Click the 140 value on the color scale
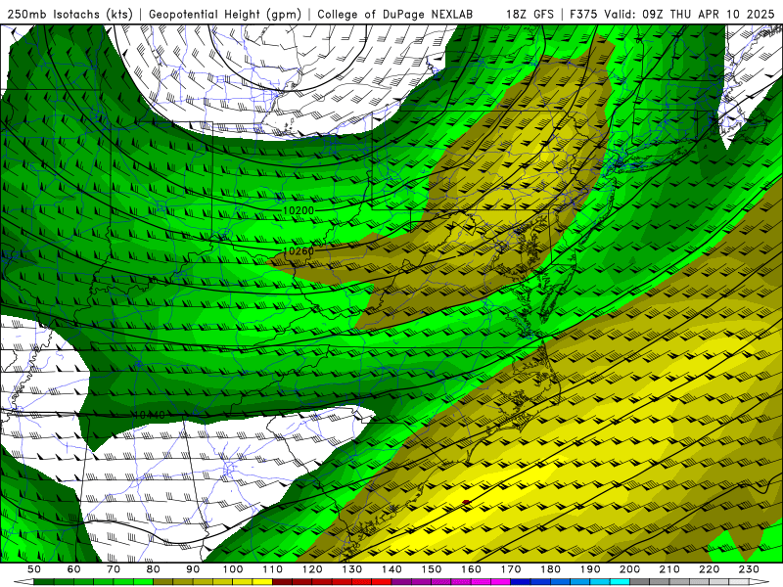The width and height of the screenshot is (783, 587). point(391,569)
